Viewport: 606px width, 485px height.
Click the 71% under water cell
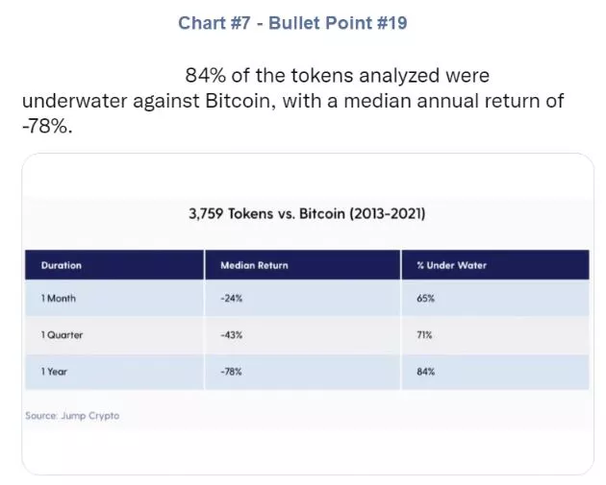click(424, 335)
